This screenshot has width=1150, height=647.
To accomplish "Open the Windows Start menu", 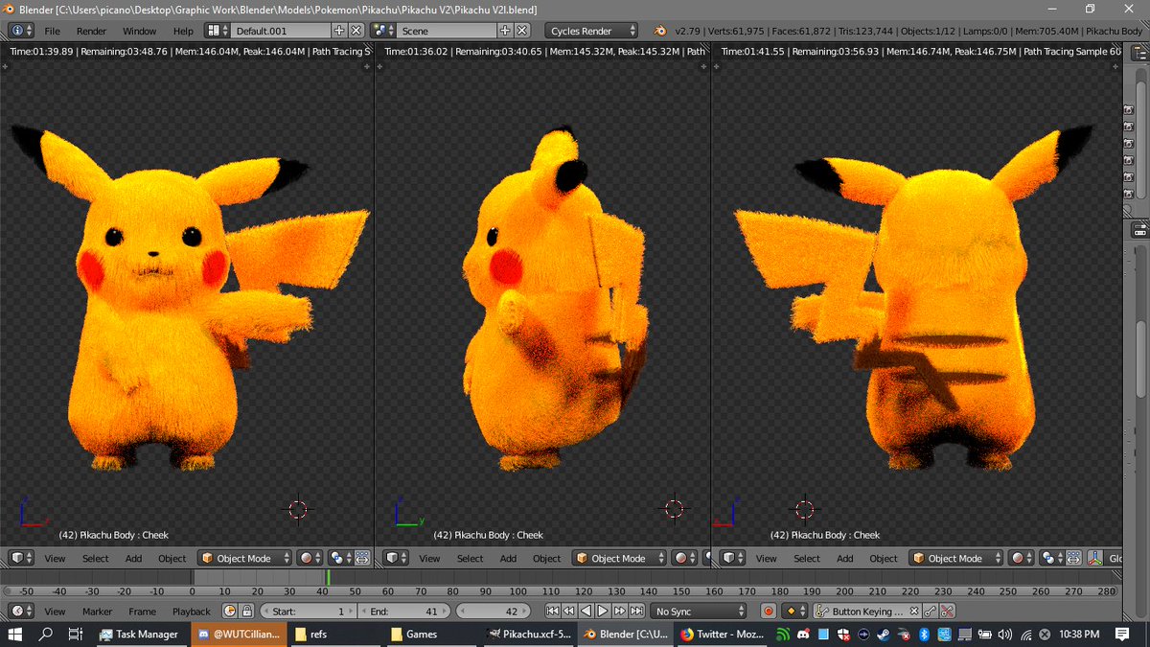I will 15,634.
